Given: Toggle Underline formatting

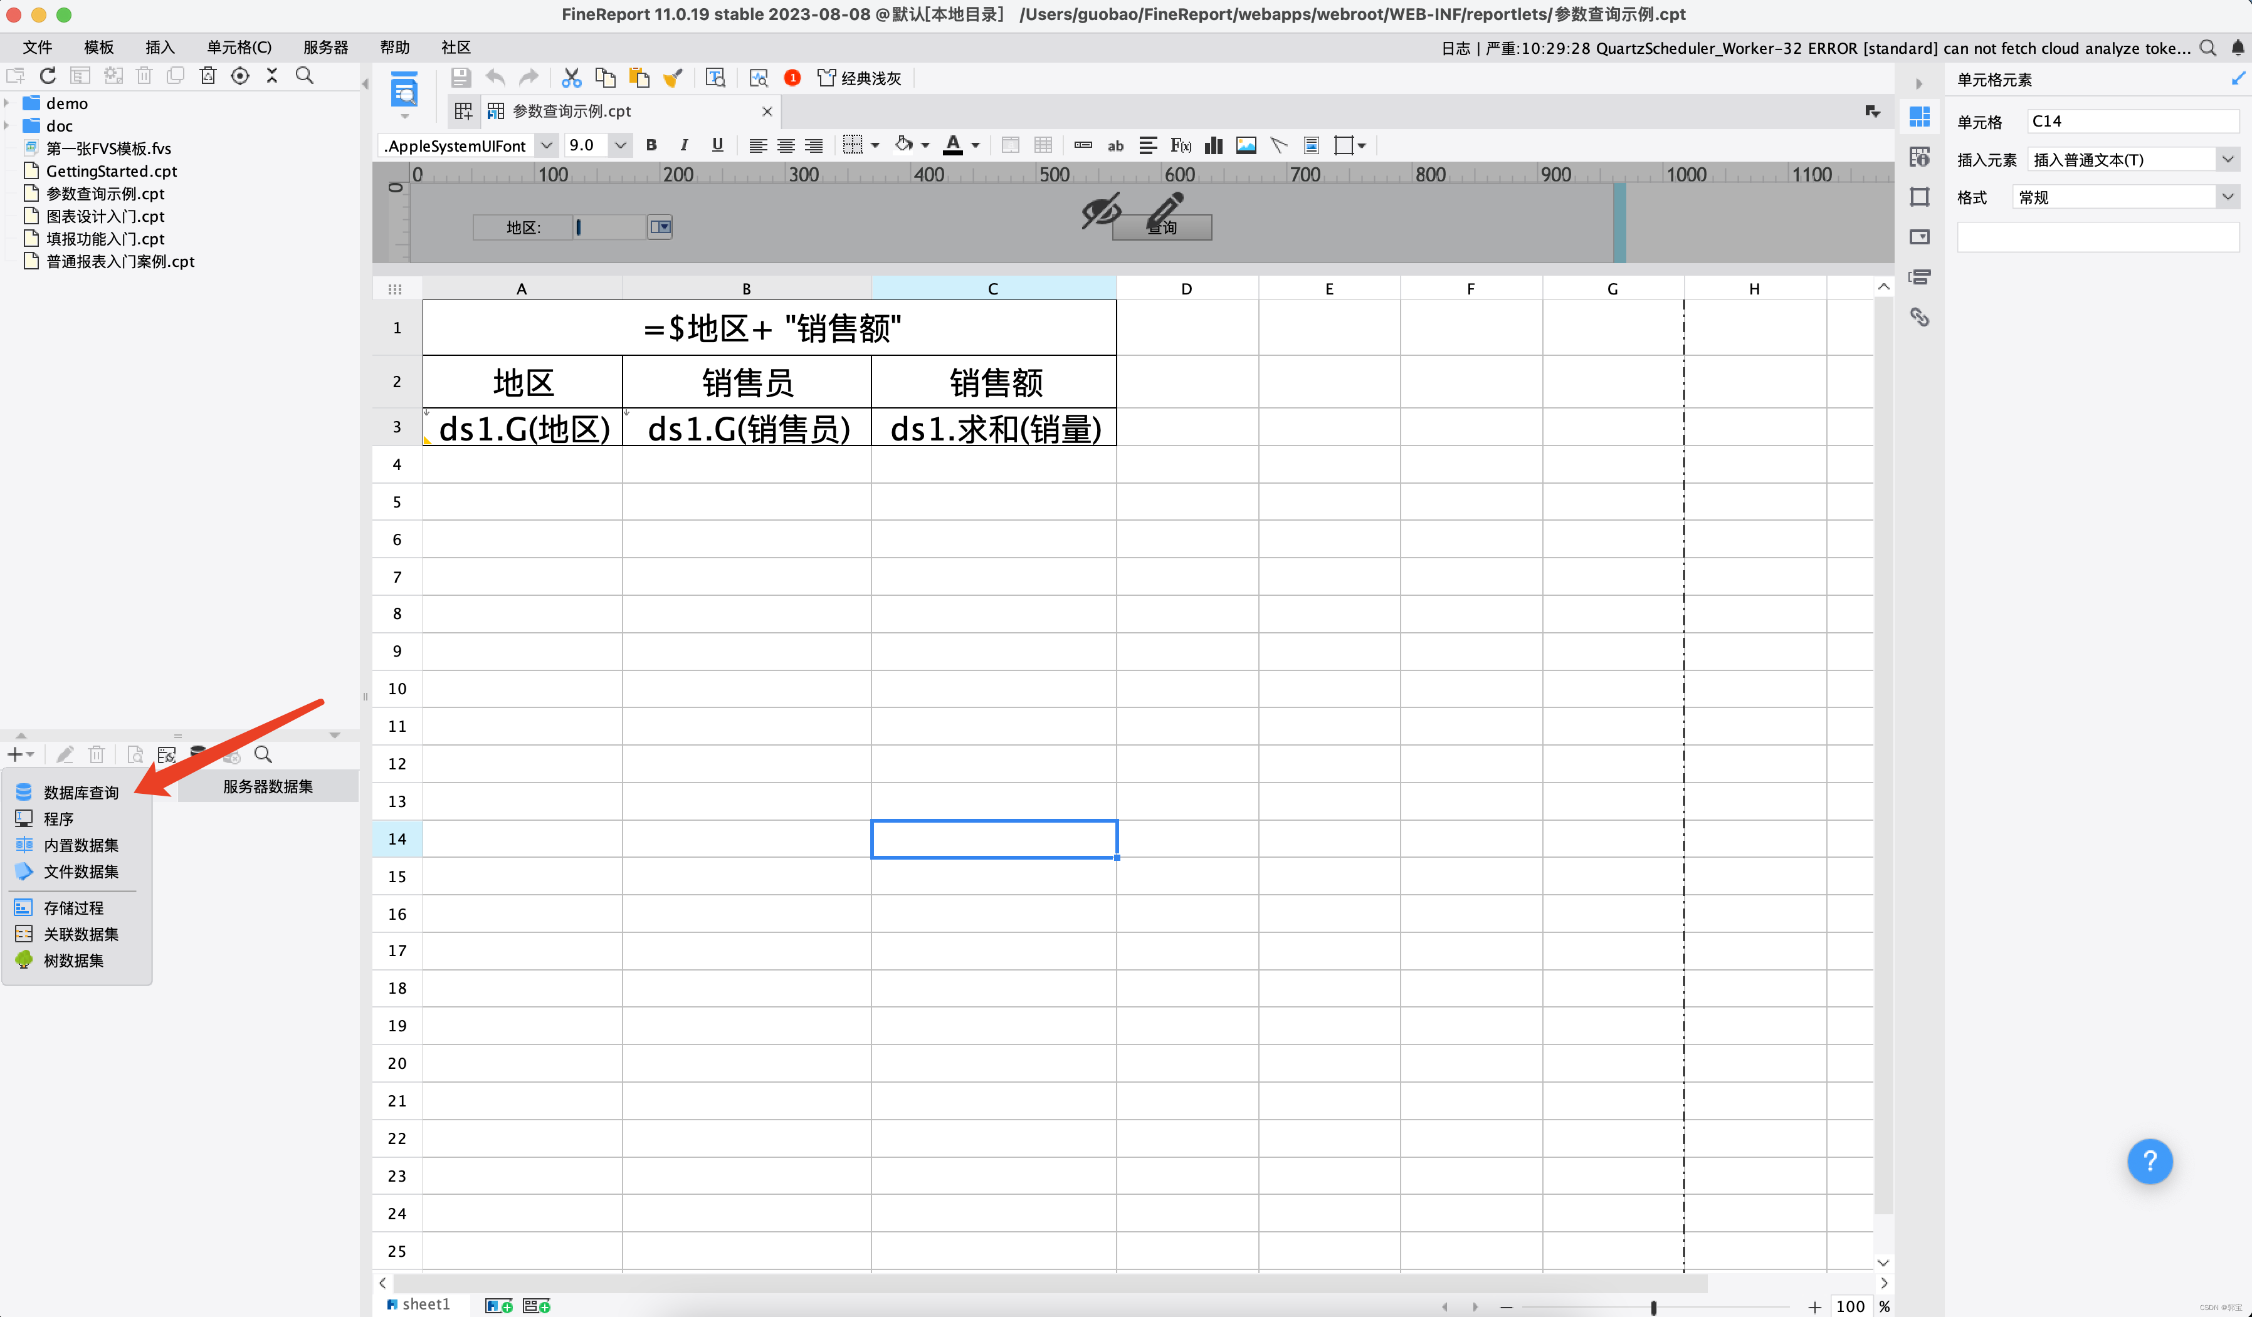Looking at the screenshot, I should [717, 145].
